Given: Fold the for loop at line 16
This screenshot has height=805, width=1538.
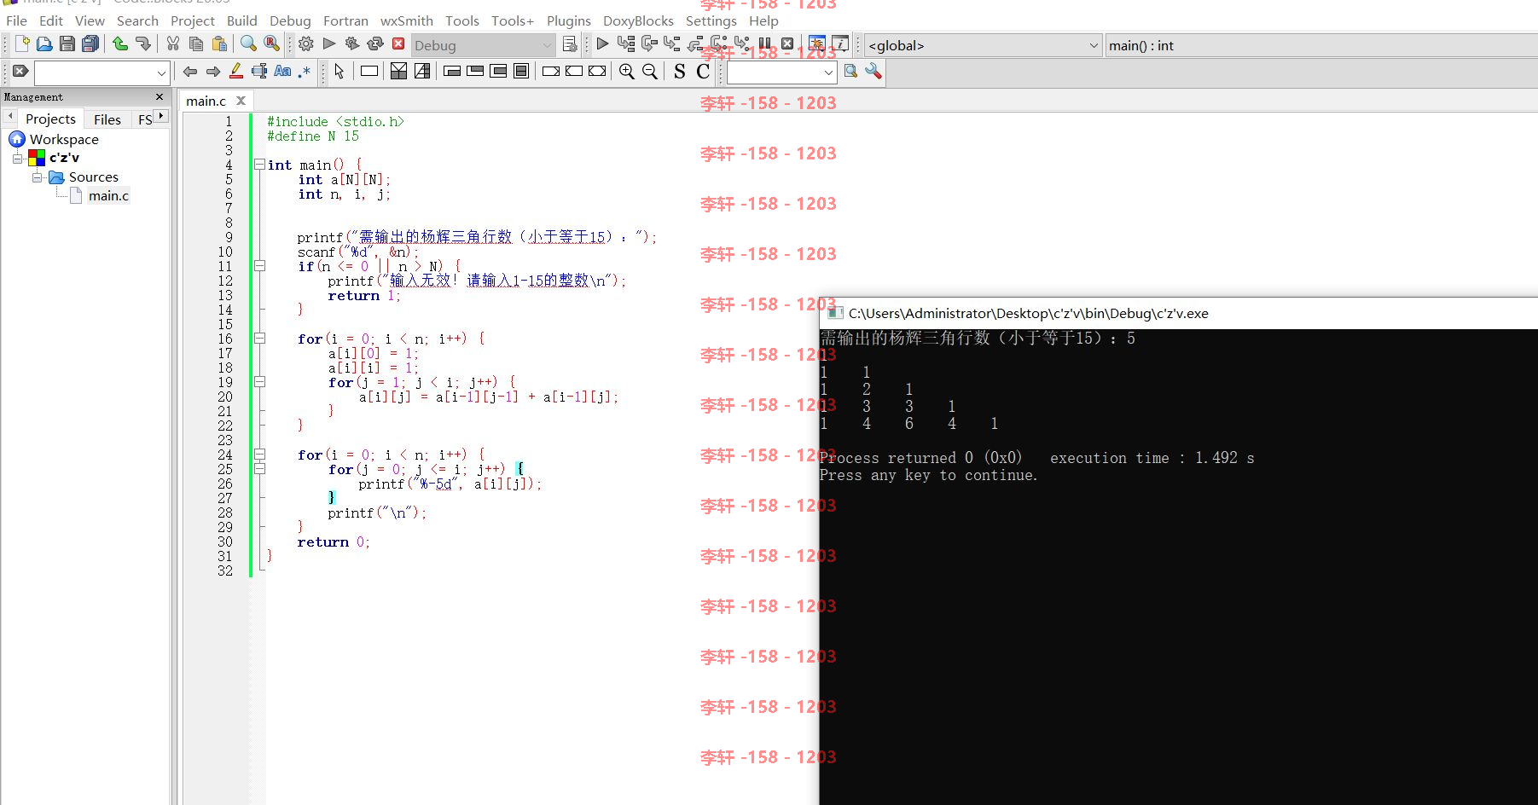Looking at the screenshot, I should click(259, 339).
